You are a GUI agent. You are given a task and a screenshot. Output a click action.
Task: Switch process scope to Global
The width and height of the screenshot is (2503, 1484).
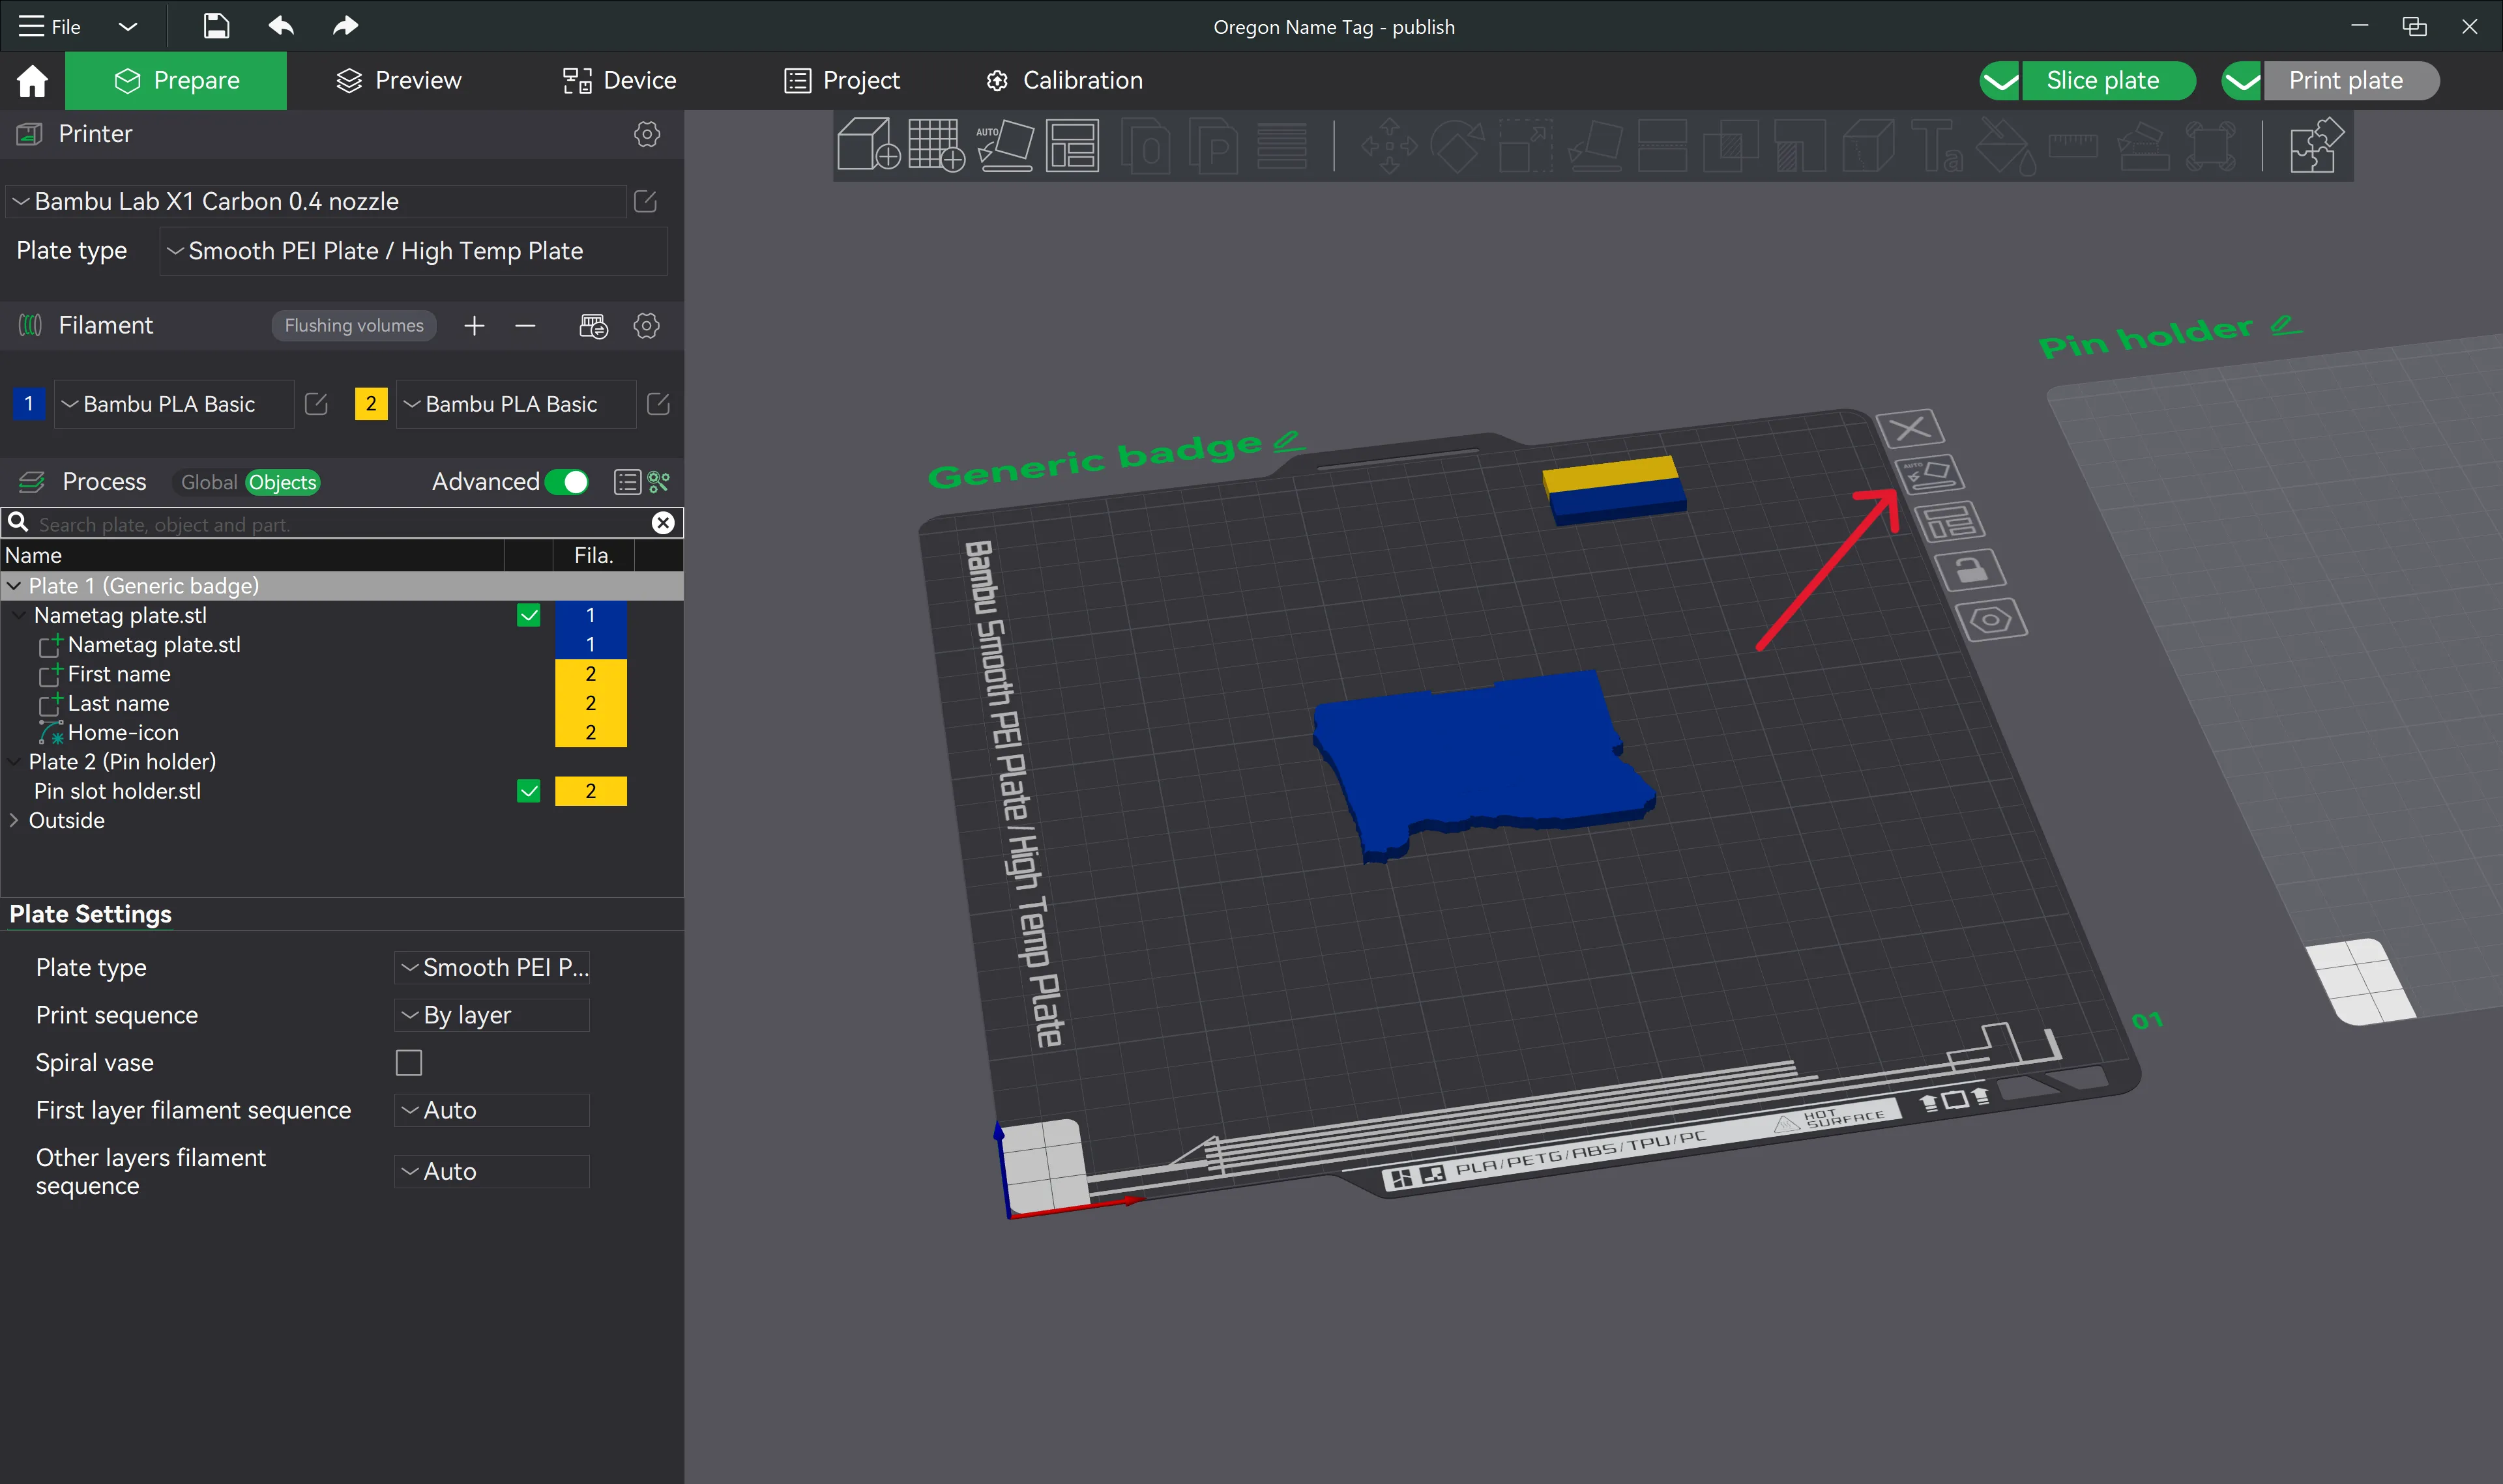click(209, 482)
